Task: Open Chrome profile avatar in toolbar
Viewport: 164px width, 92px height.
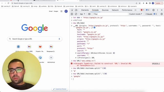Action: click(153, 3)
